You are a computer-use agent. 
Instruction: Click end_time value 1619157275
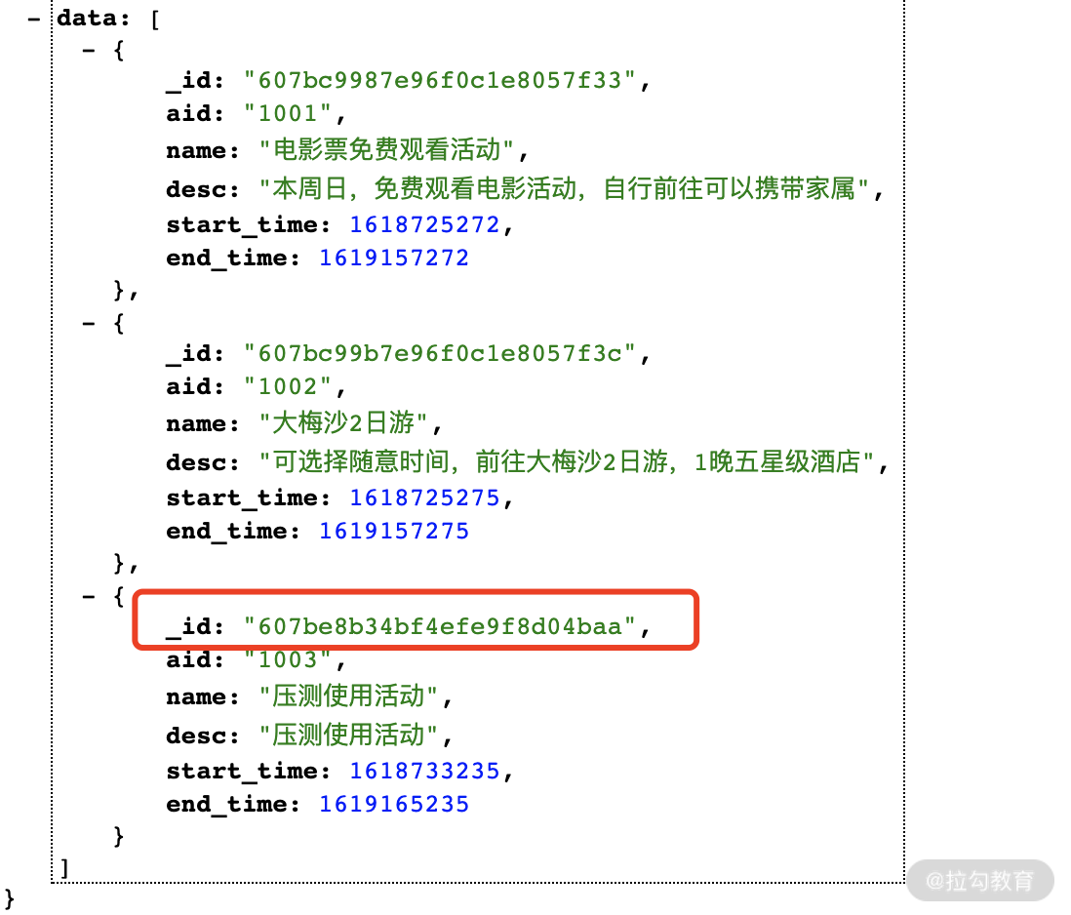tap(394, 532)
